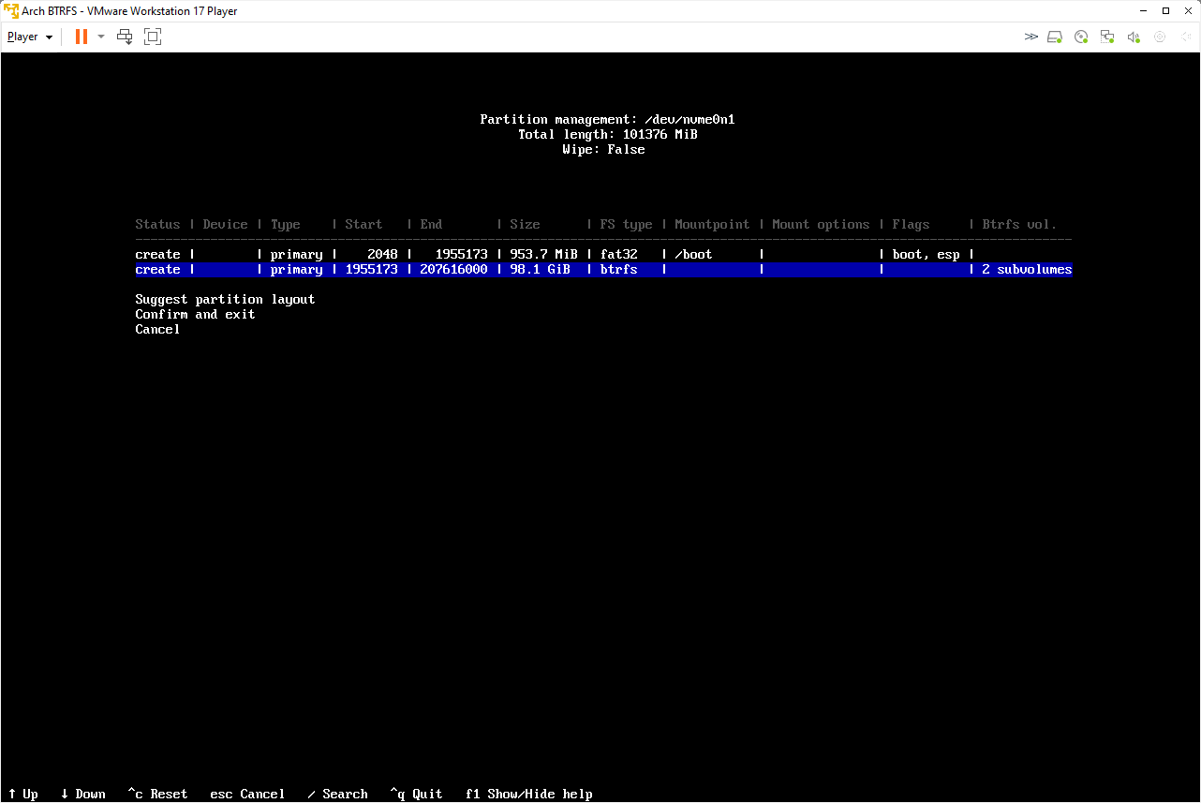This screenshot has height=803, width=1201.
Task: Click the hard disk device status icon
Action: tap(1055, 37)
